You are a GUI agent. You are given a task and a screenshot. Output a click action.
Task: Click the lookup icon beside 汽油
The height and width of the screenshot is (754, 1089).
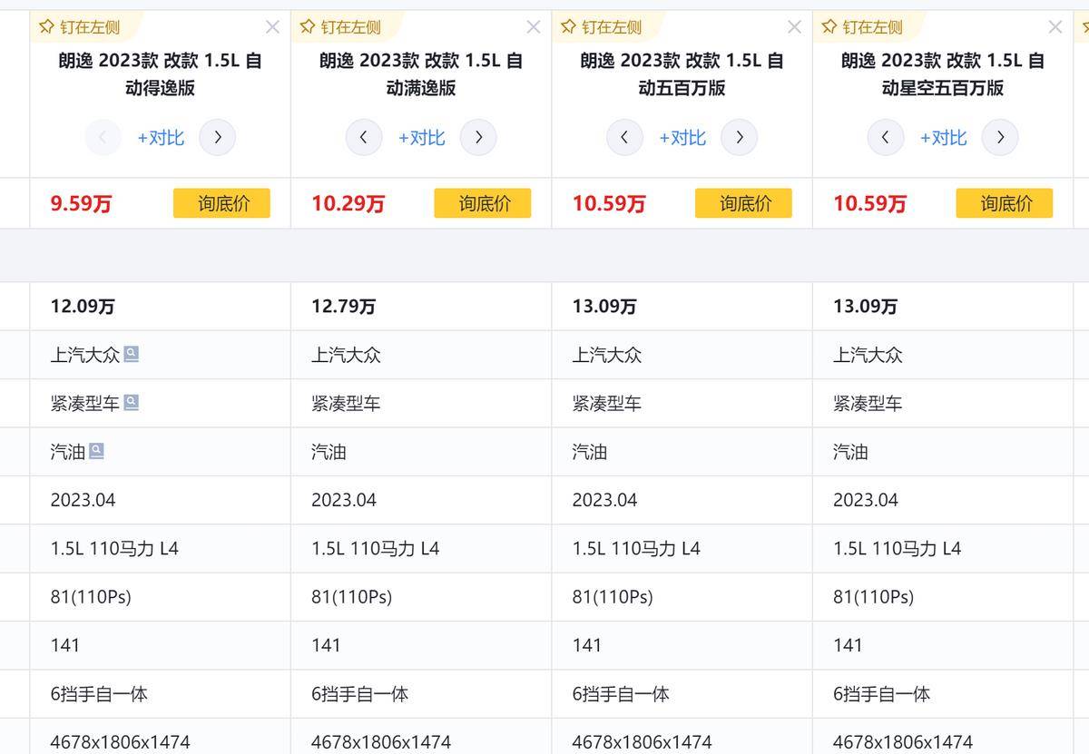tap(96, 450)
